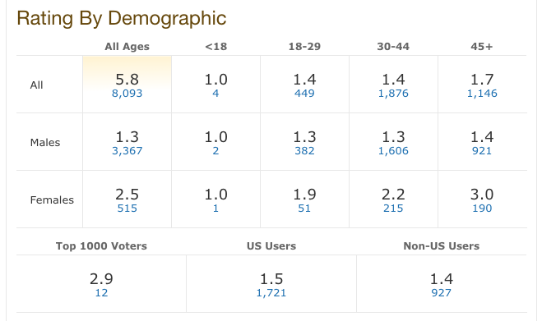The height and width of the screenshot is (321, 542).
Task: Select the 382 male votes link
Action: 304,151
